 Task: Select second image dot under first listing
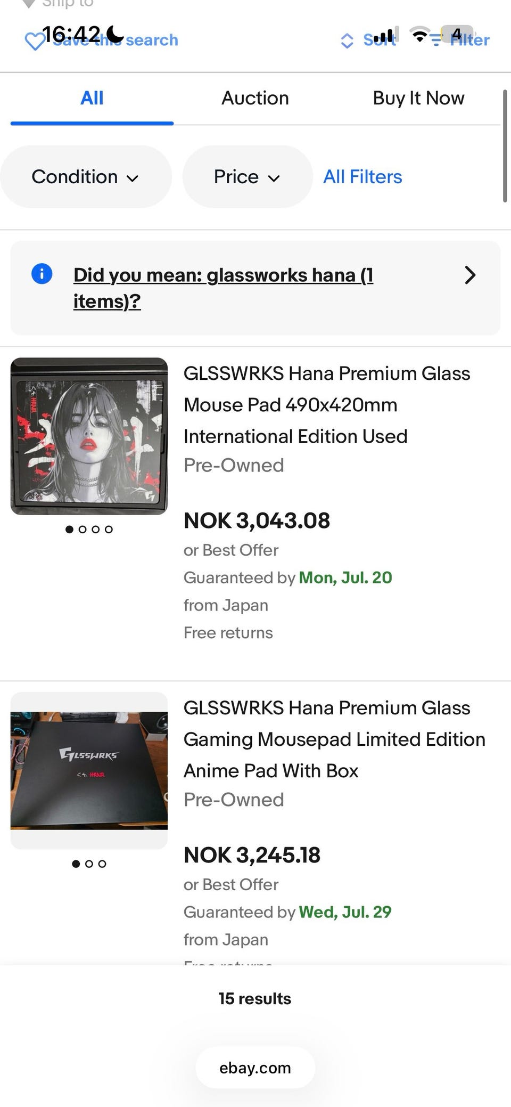pyautogui.click(x=83, y=529)
